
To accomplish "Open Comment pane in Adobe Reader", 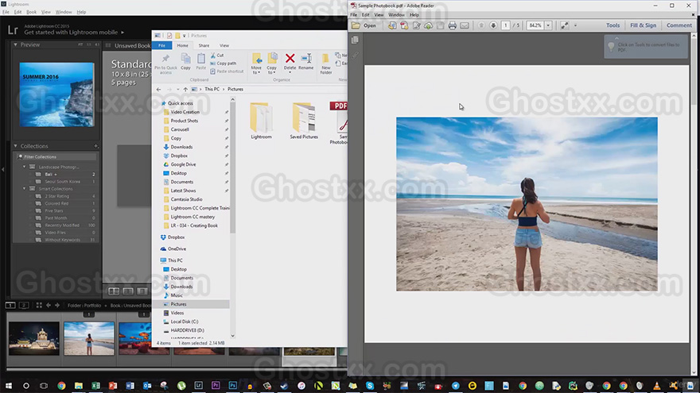I will point(679,25).
